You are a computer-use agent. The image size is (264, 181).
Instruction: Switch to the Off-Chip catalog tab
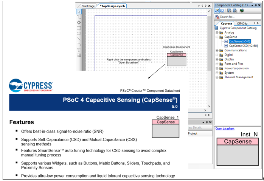click(242, 23)
